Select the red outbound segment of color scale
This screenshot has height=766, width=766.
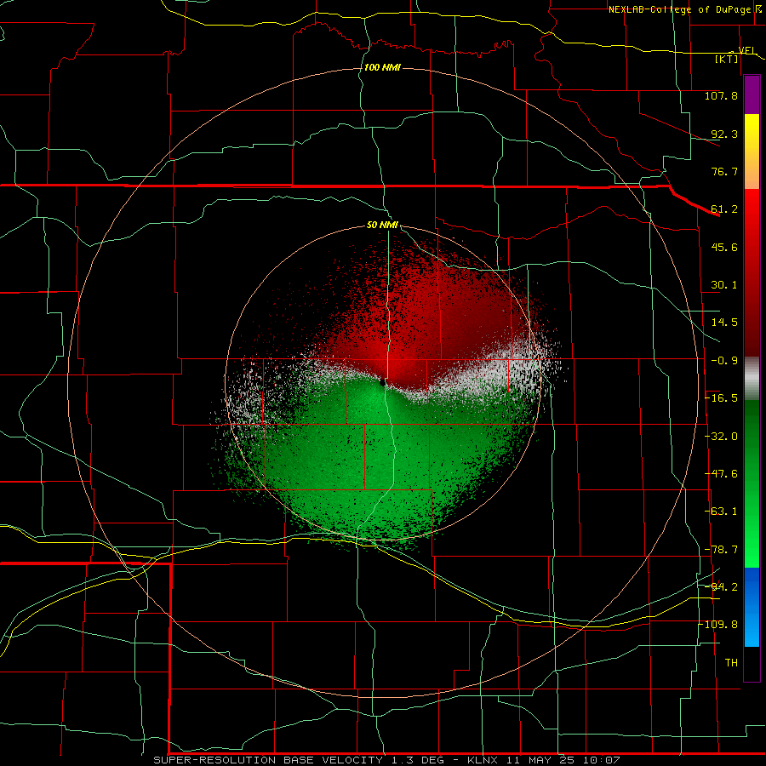click(752, 272)
